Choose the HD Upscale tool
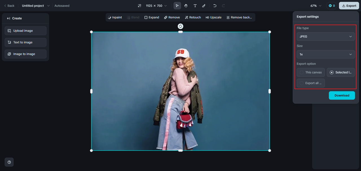This screenshot has height=171, width=361. coord(213,17)
